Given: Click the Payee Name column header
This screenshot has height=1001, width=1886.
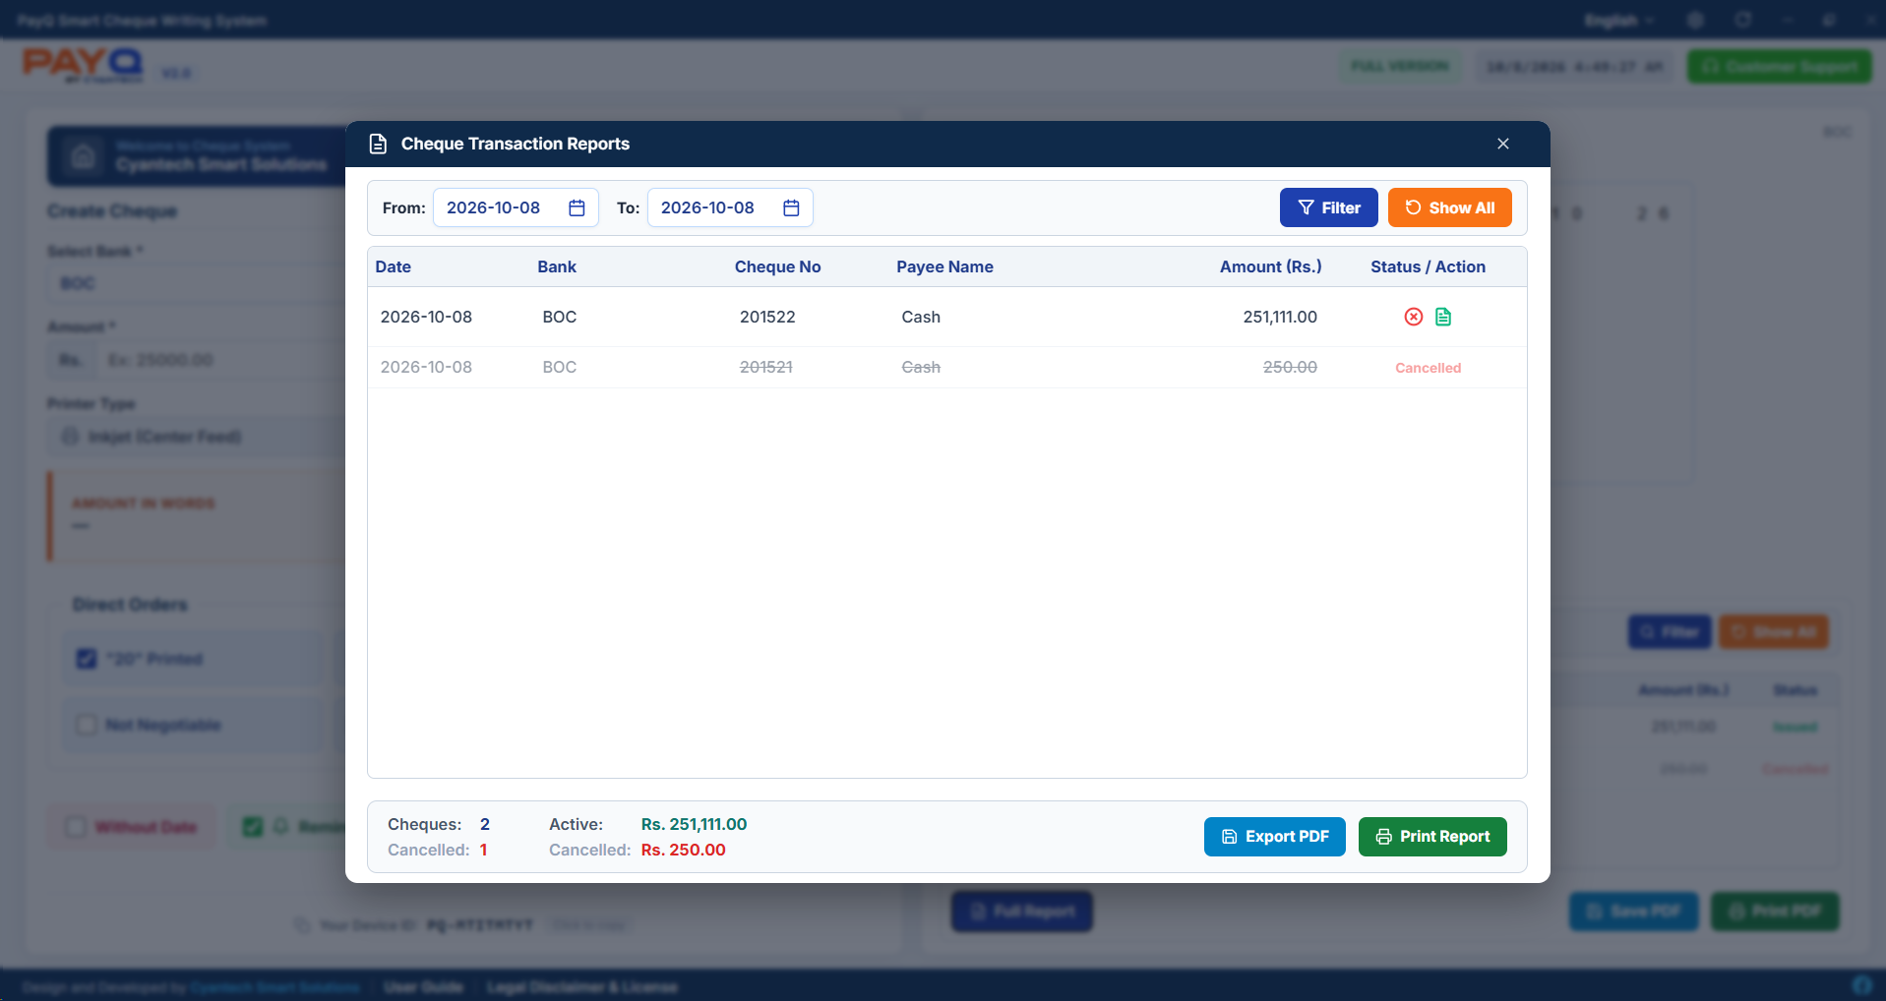Looking at the screenshot, I should point(945,266).
